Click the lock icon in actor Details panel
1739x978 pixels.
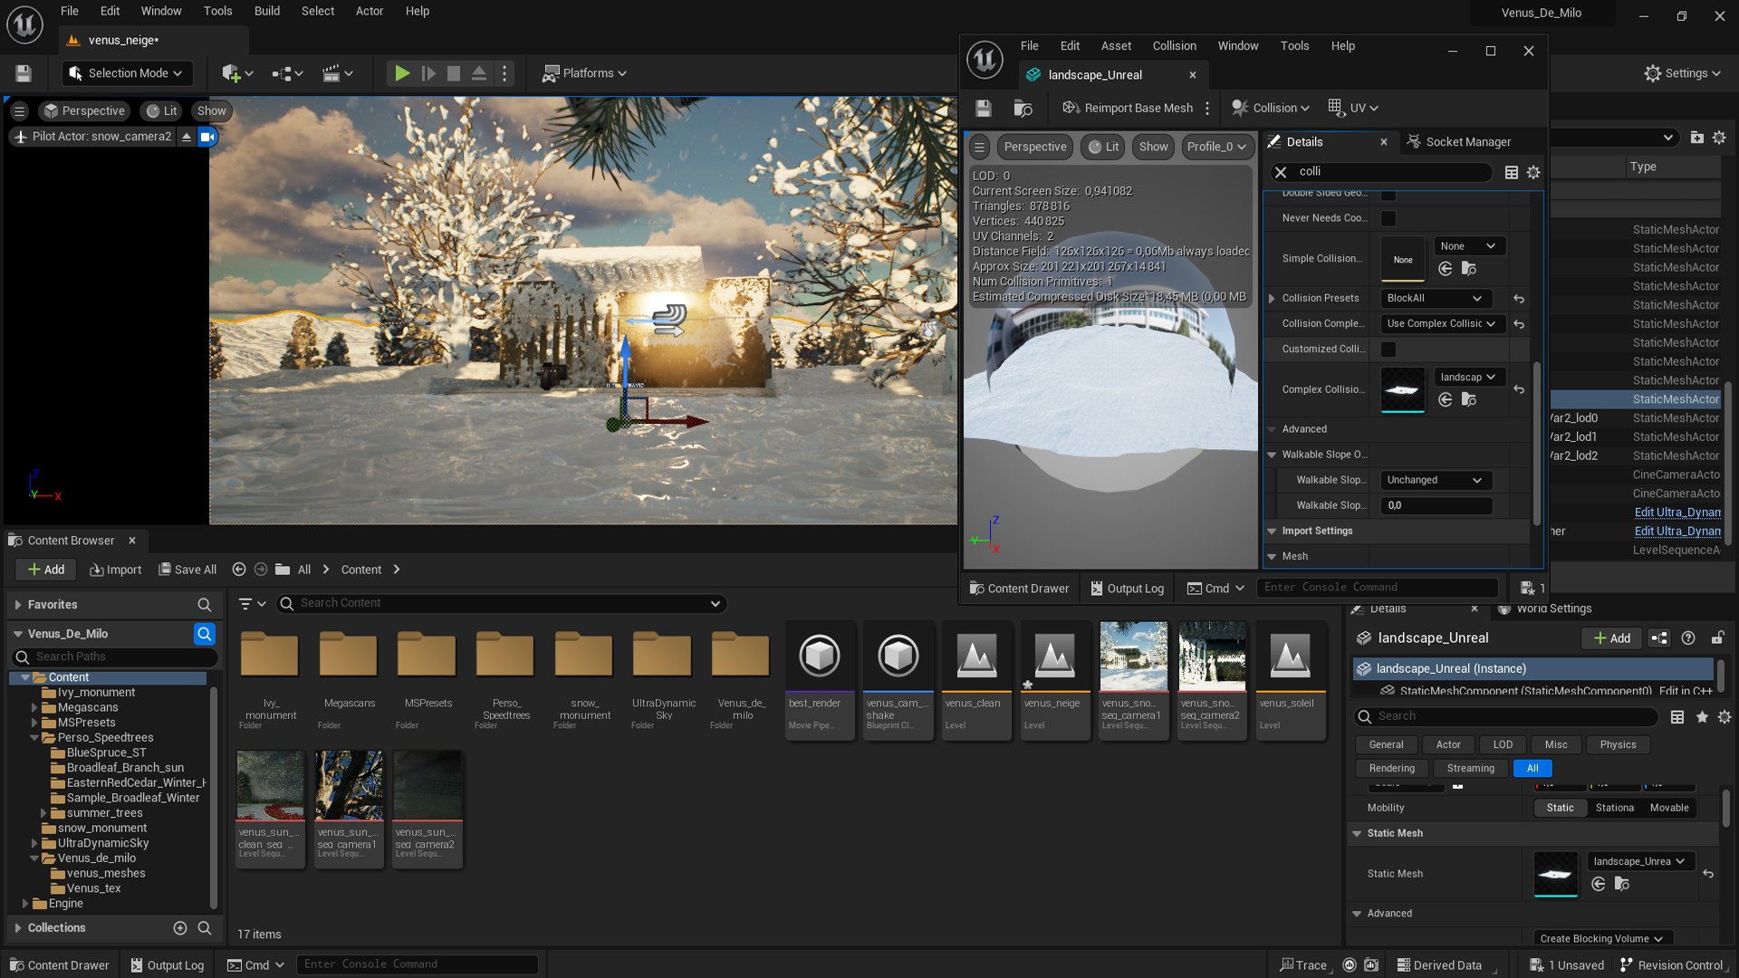tap(1717, 638)
